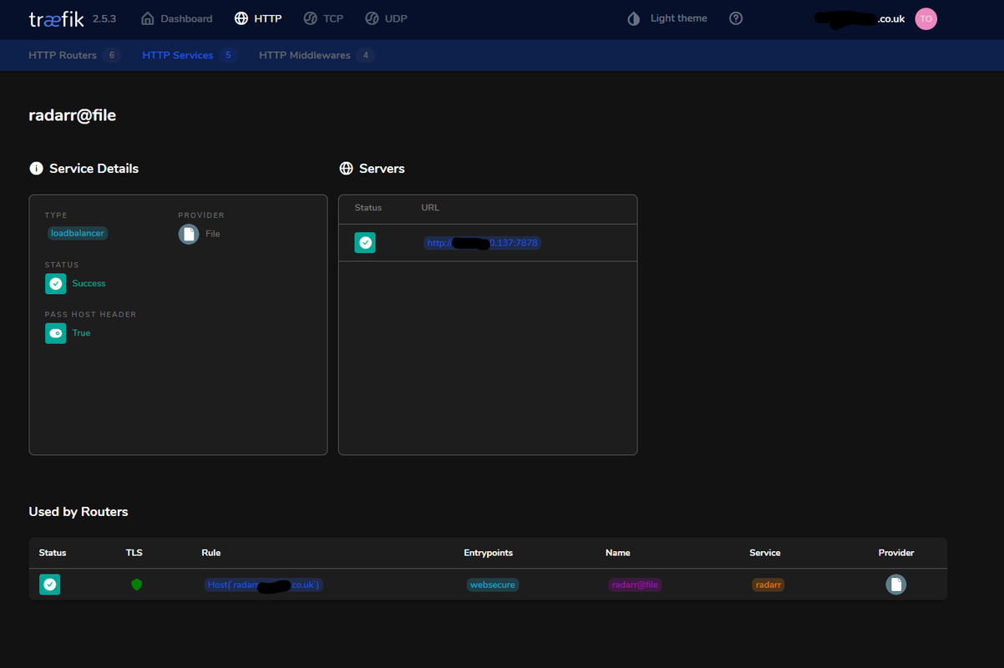Click the .co.uk domain text in header
1004x668 pixels.
pyautogui.click(x=891, y=18)
